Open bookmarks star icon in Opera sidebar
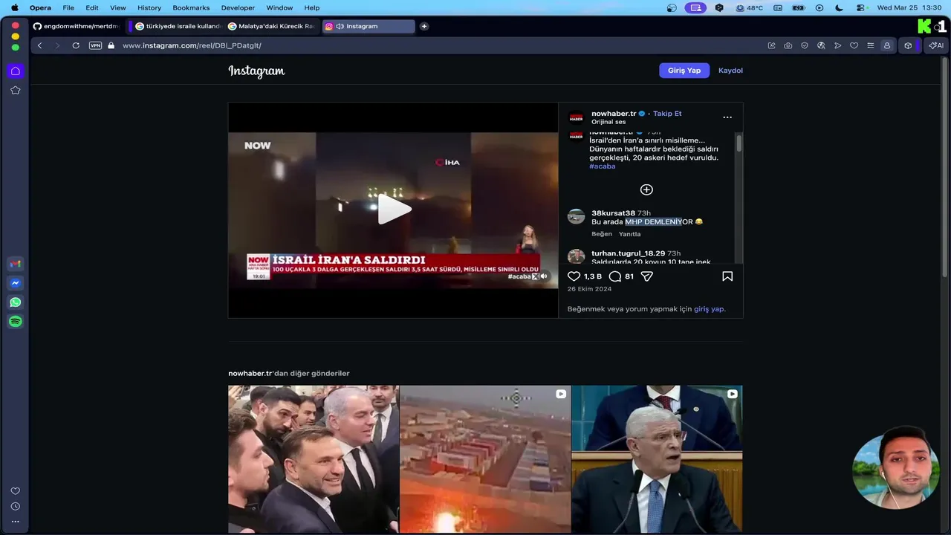 coord(15,90)
